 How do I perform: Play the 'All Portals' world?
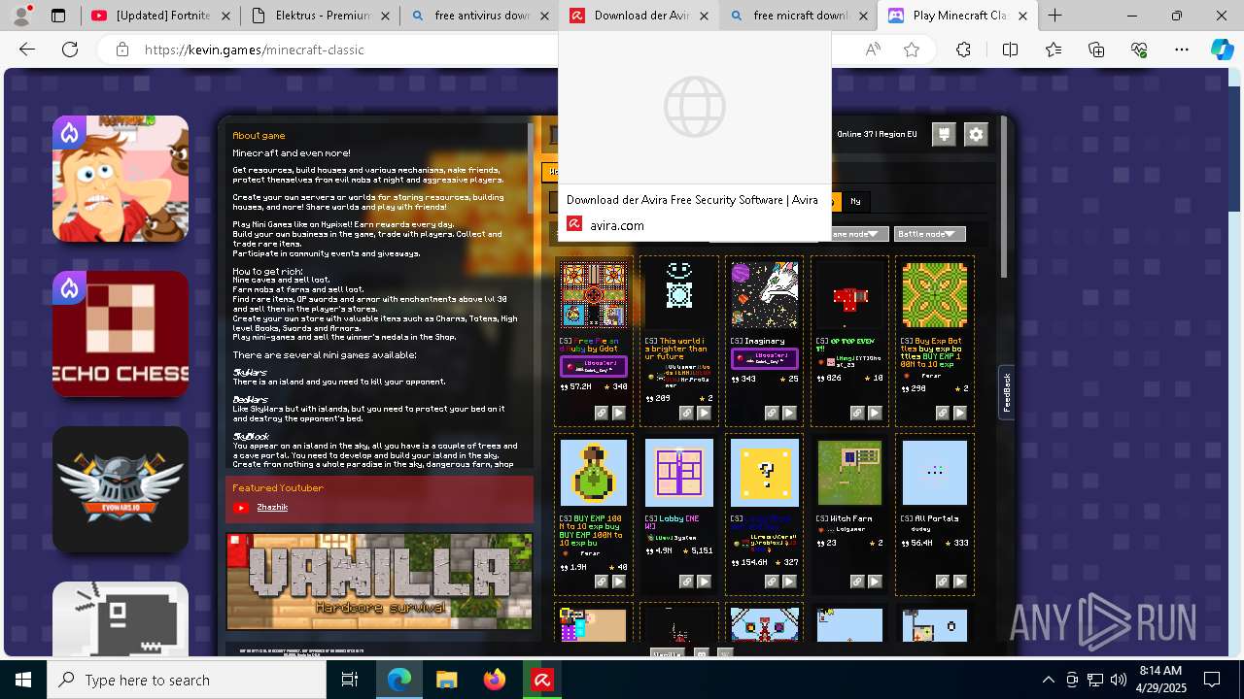pyautogui.click(x=960, y=582)
